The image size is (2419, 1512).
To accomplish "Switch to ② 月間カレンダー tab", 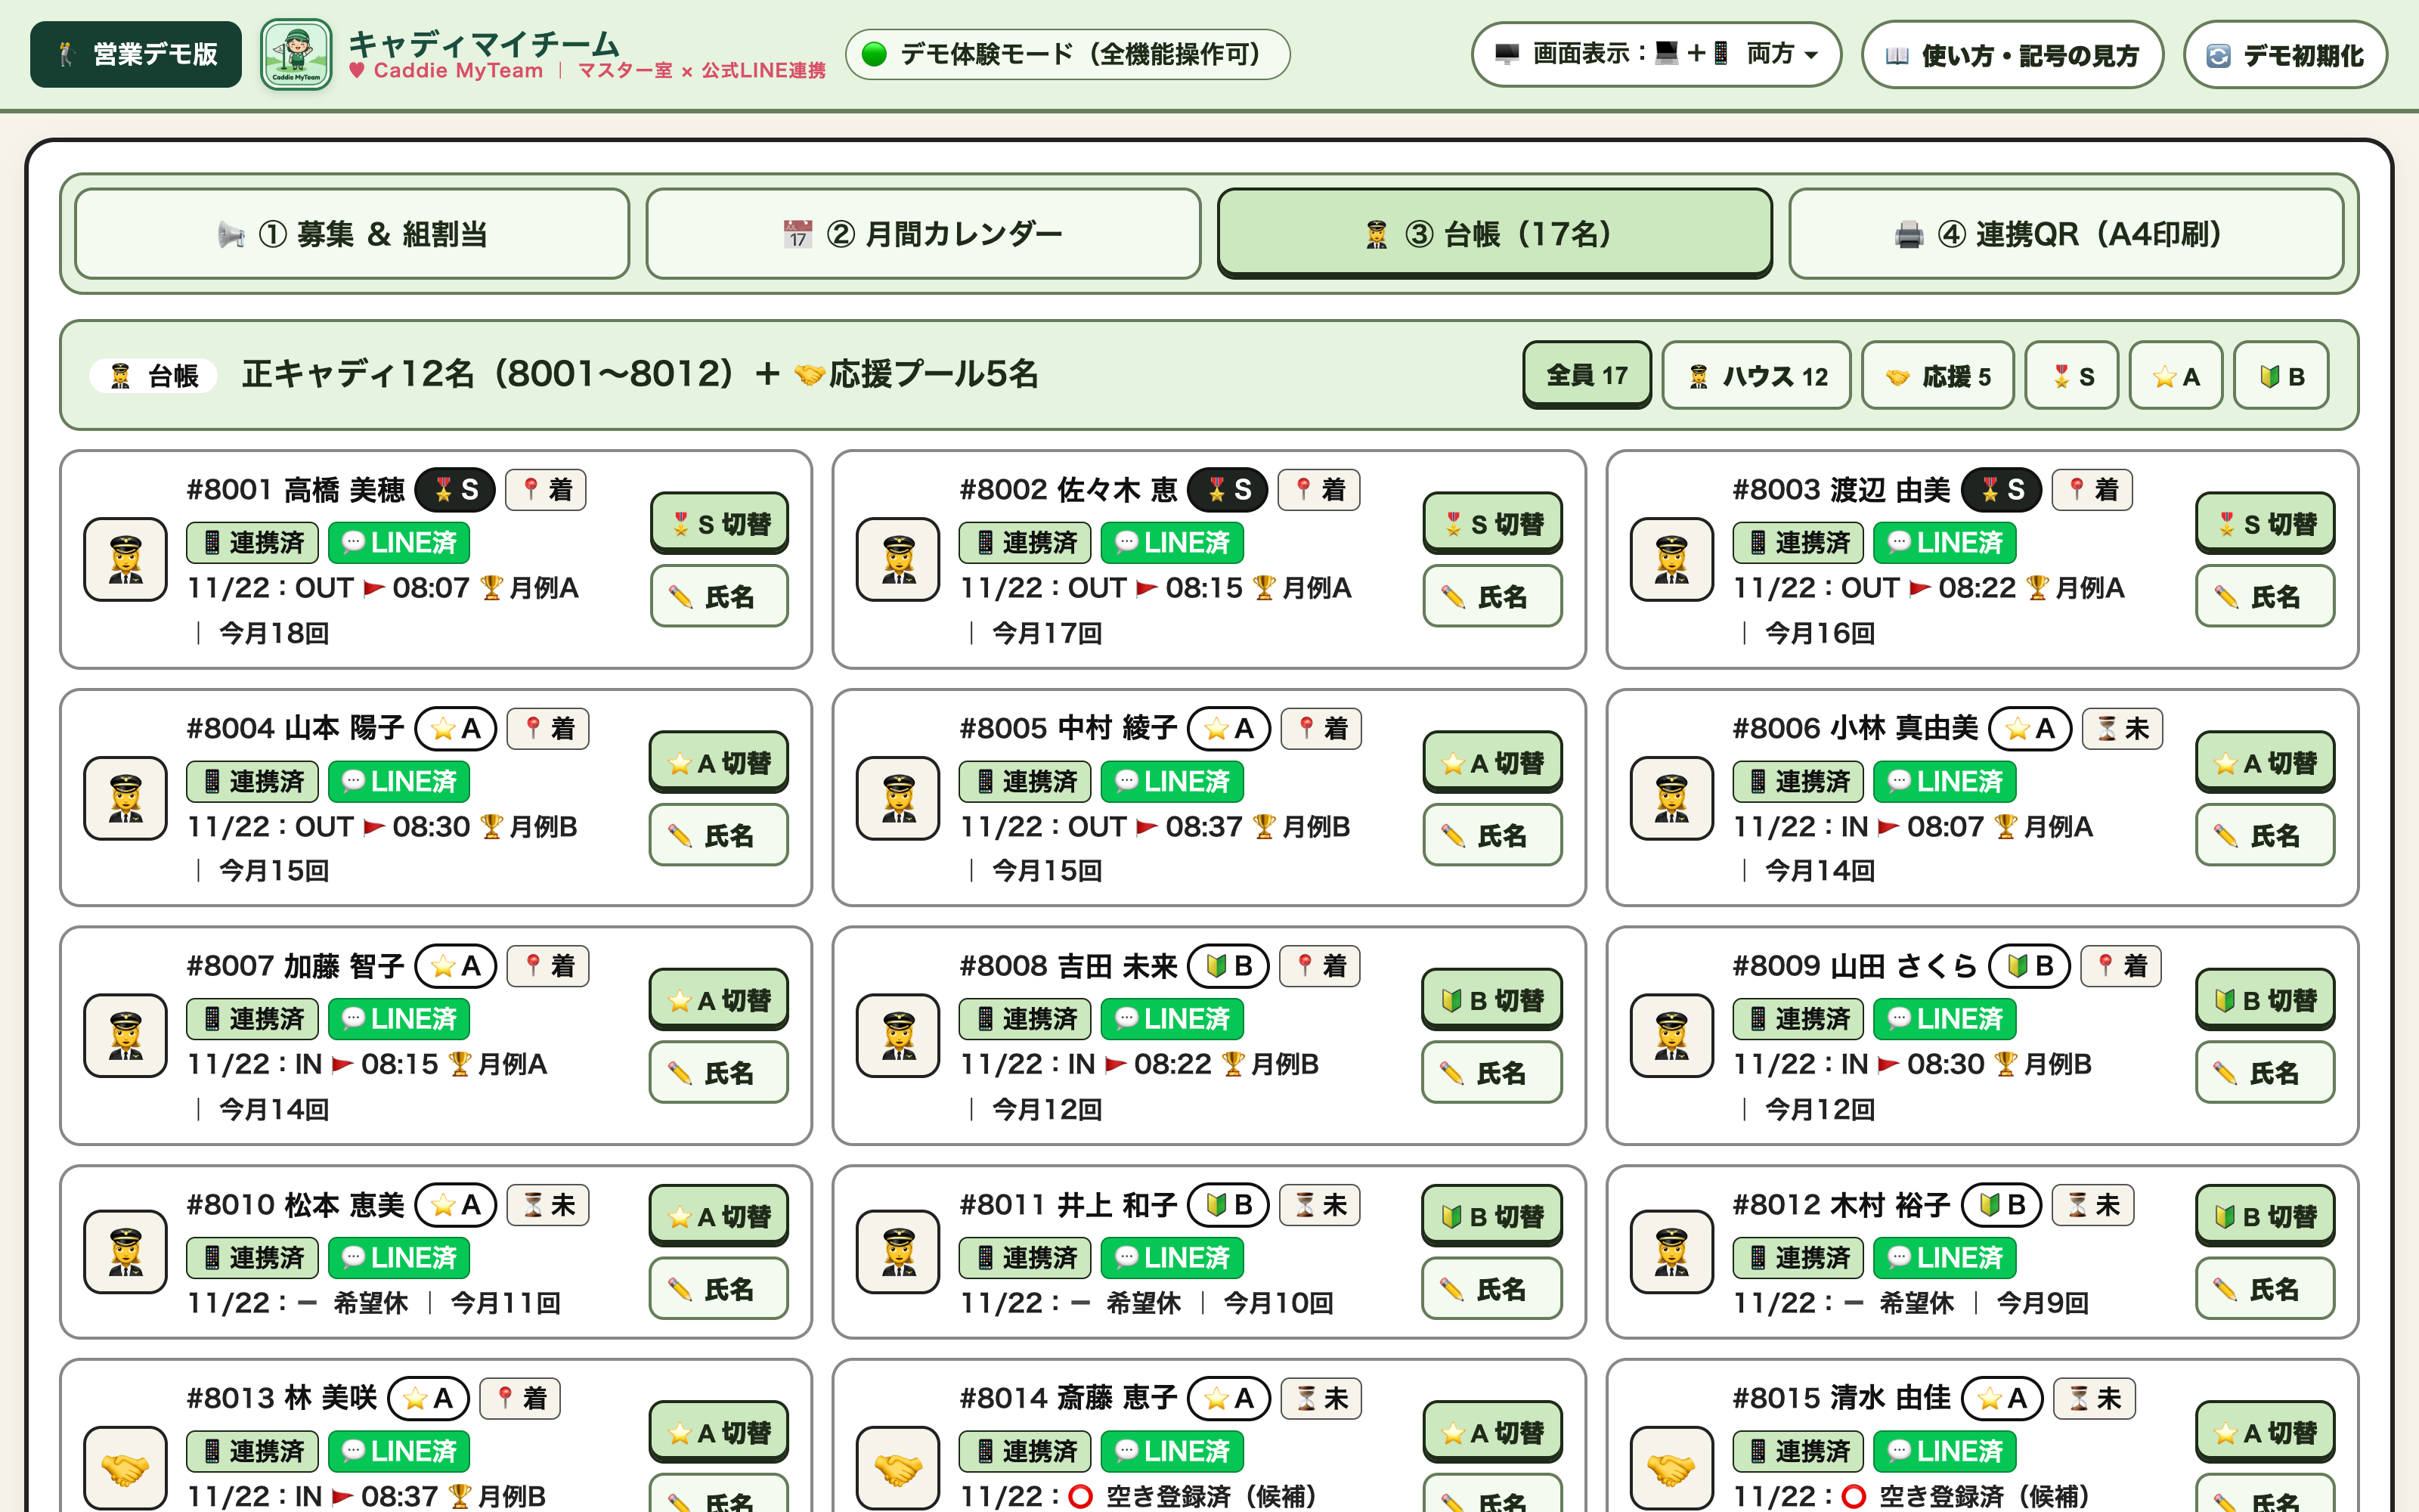I will (922, 234).
